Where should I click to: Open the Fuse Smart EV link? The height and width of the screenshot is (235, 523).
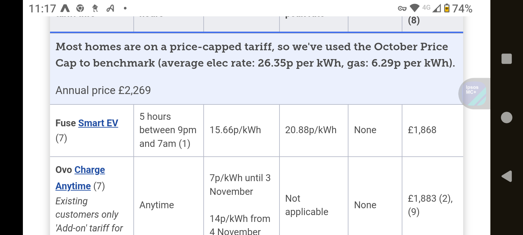(x=98, y=123)
